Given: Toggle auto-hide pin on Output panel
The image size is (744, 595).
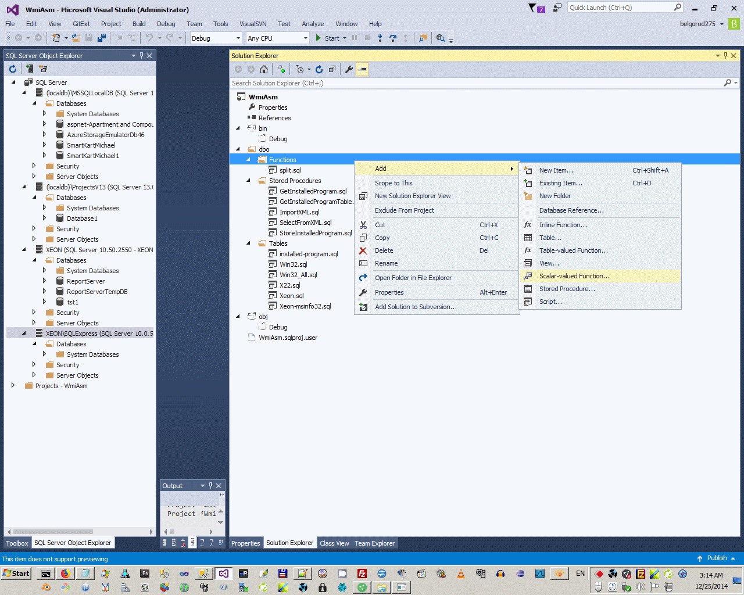Looking at the screenshot, I should click(210, 486).
